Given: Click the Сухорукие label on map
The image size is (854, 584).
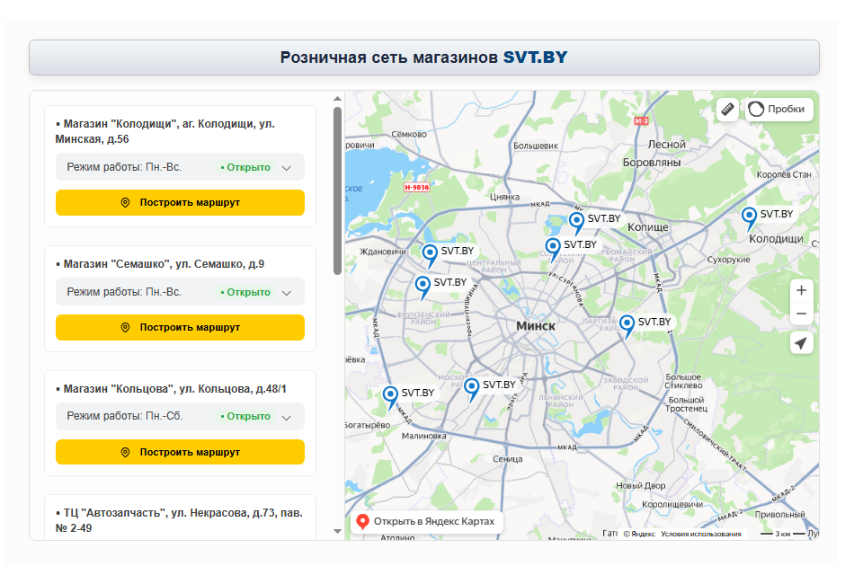Looking at the screenshot, I should point(728,260).
